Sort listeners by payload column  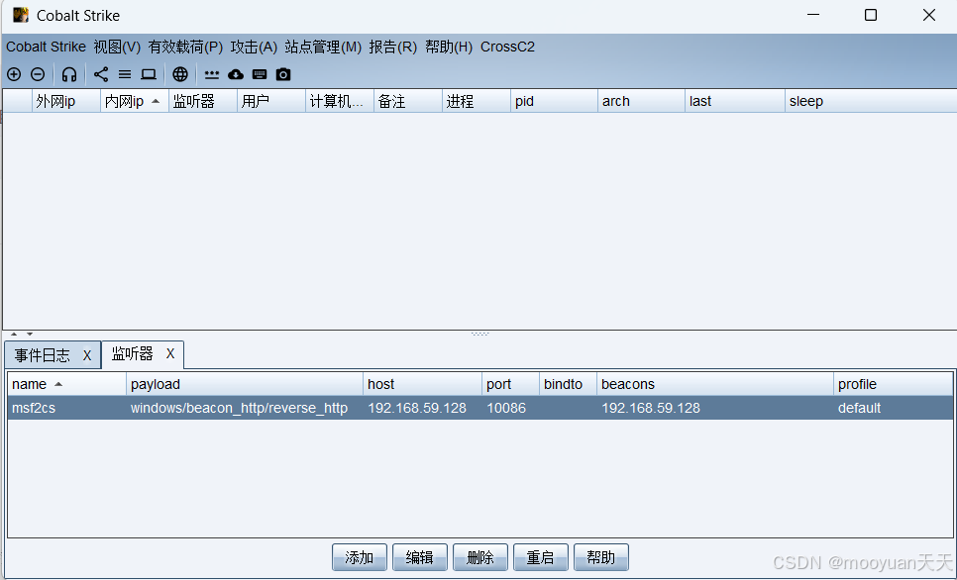coord(245,384)
